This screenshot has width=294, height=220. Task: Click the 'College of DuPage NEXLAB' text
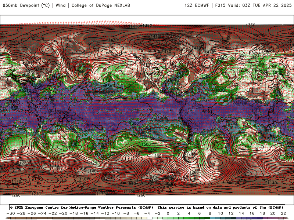coord(101,5)
